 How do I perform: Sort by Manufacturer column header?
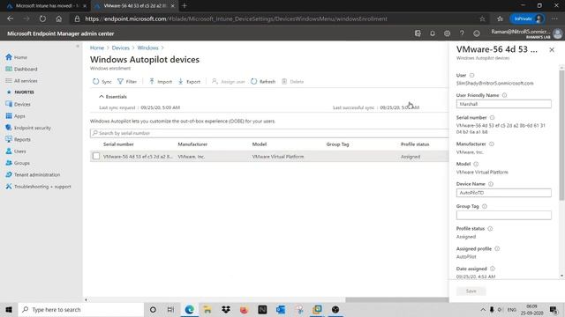[192, 144]
